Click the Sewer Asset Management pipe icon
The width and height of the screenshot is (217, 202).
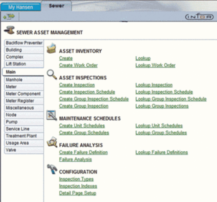click(x=9, y=30)
